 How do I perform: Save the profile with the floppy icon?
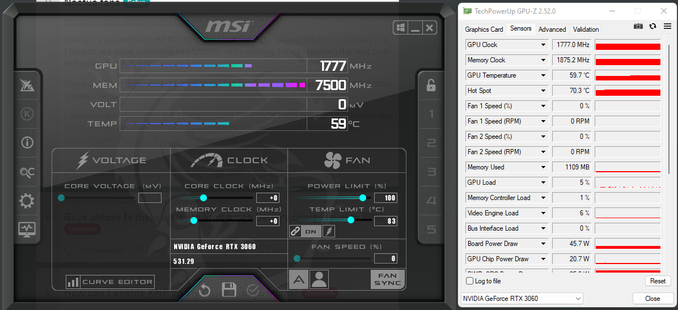pos(228,290)
